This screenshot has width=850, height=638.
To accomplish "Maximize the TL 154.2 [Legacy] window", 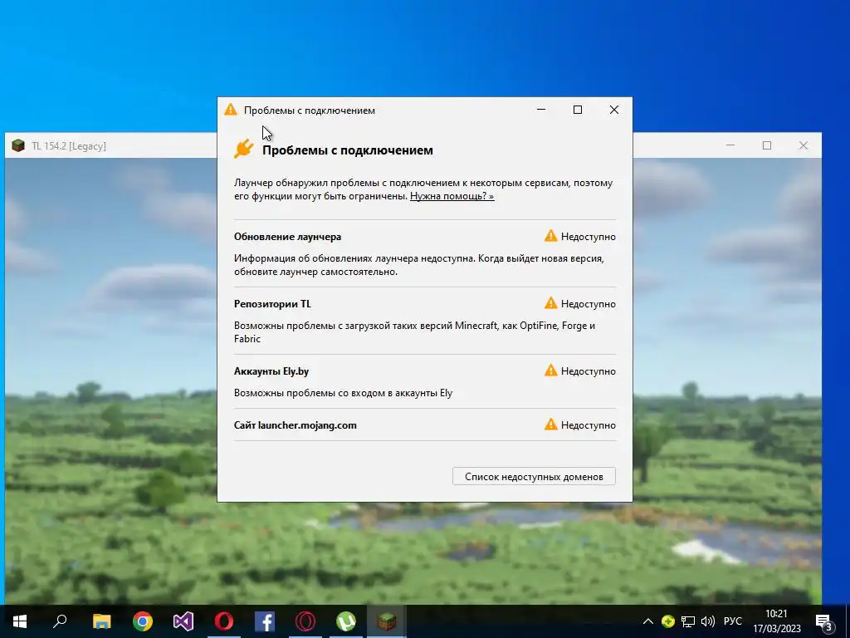I will click(766, 145).
